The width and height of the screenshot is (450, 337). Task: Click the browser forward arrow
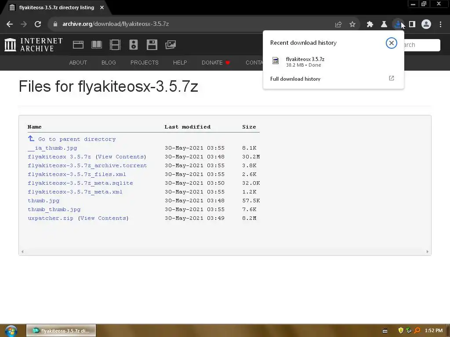point(24,24)
